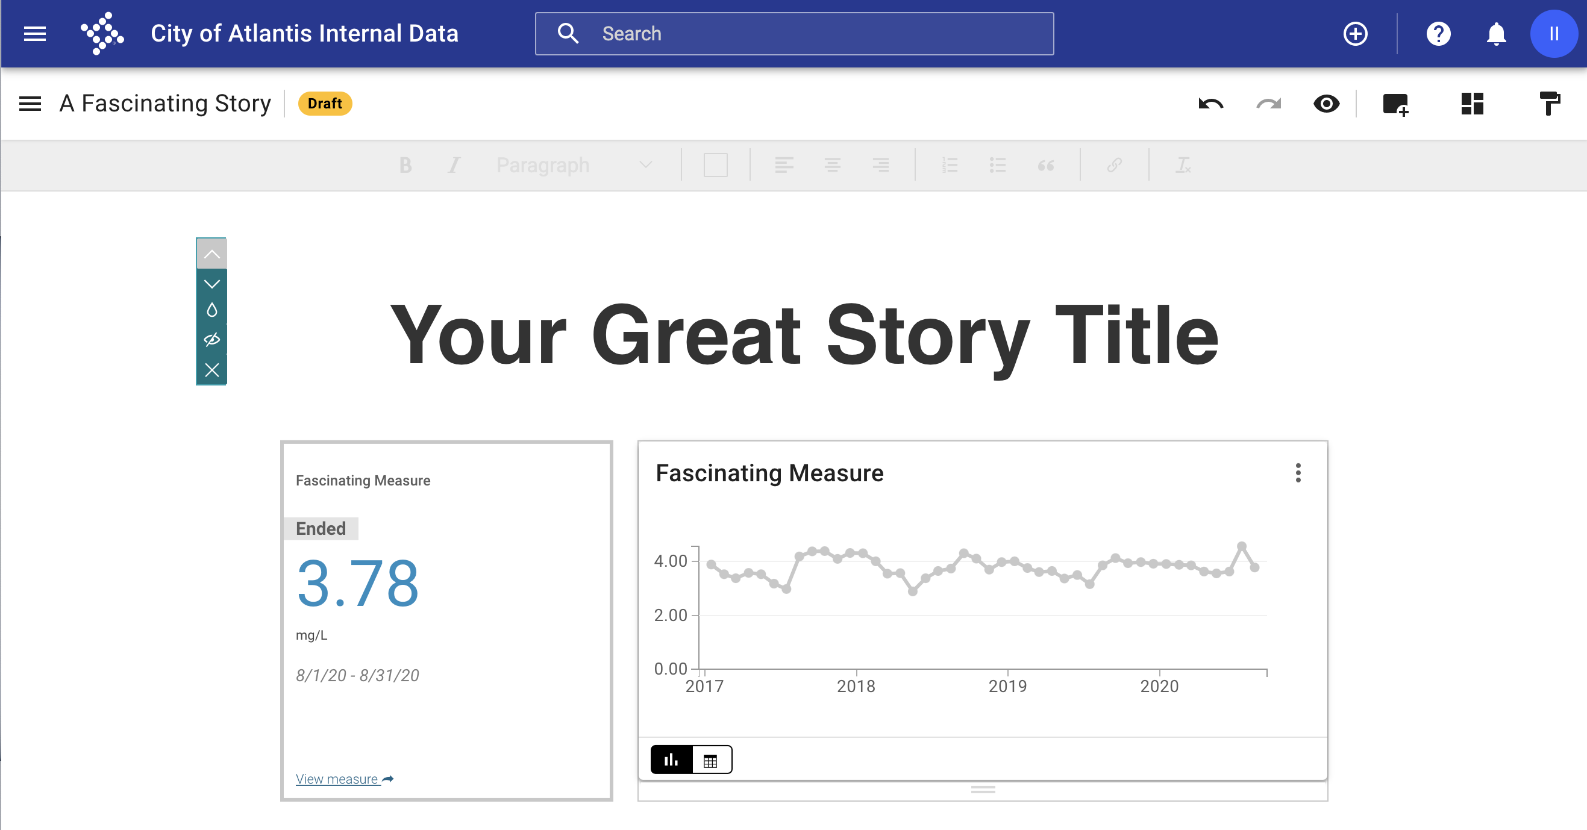Click the create new plus circle icon
The height and width of the screenshot is (830, 1587).
click(1356, 34)
